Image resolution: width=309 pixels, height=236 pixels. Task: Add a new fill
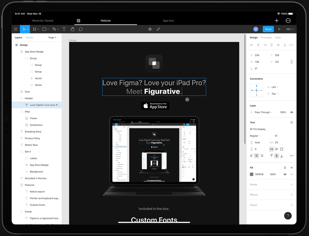click(292, 168)
